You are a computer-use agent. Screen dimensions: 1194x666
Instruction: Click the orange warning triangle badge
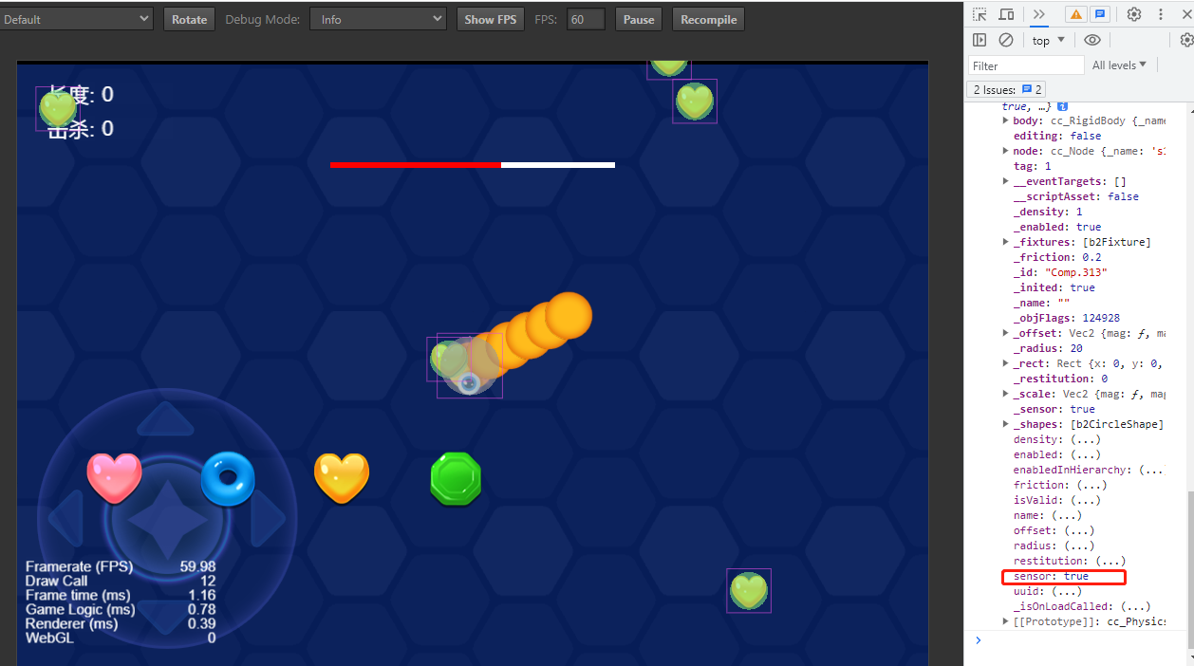point(1075,15)
